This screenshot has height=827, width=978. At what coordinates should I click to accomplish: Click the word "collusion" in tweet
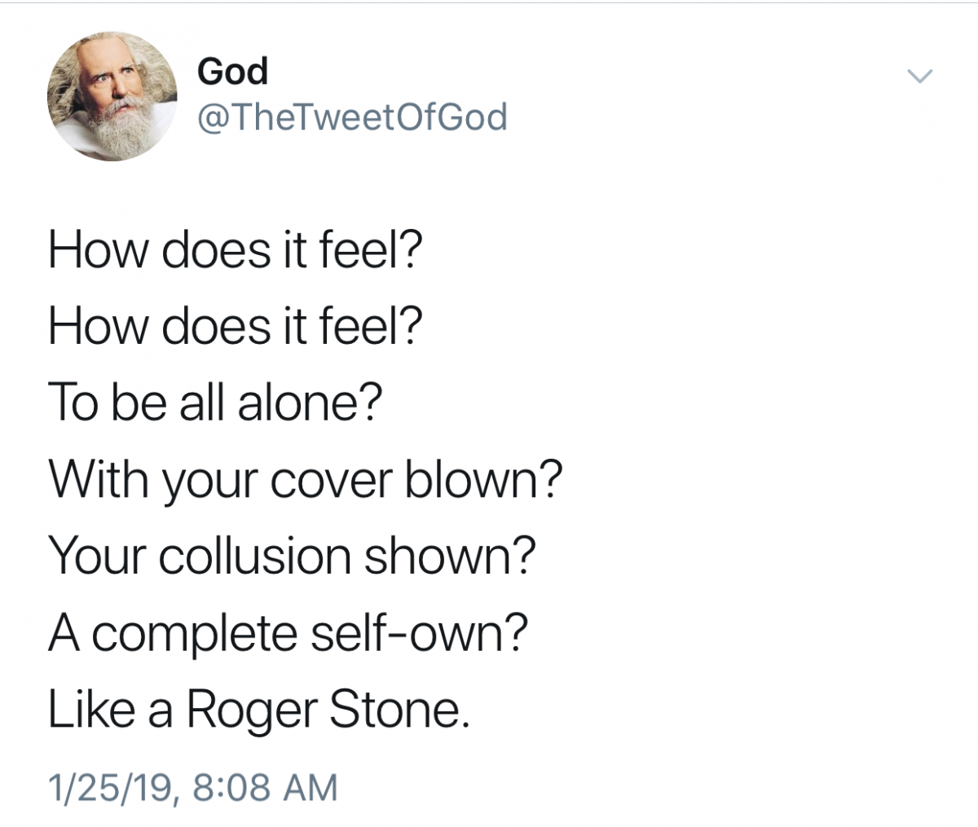point(253,556)
